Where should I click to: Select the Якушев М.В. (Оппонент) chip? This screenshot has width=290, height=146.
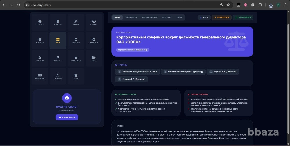(223, 72)
